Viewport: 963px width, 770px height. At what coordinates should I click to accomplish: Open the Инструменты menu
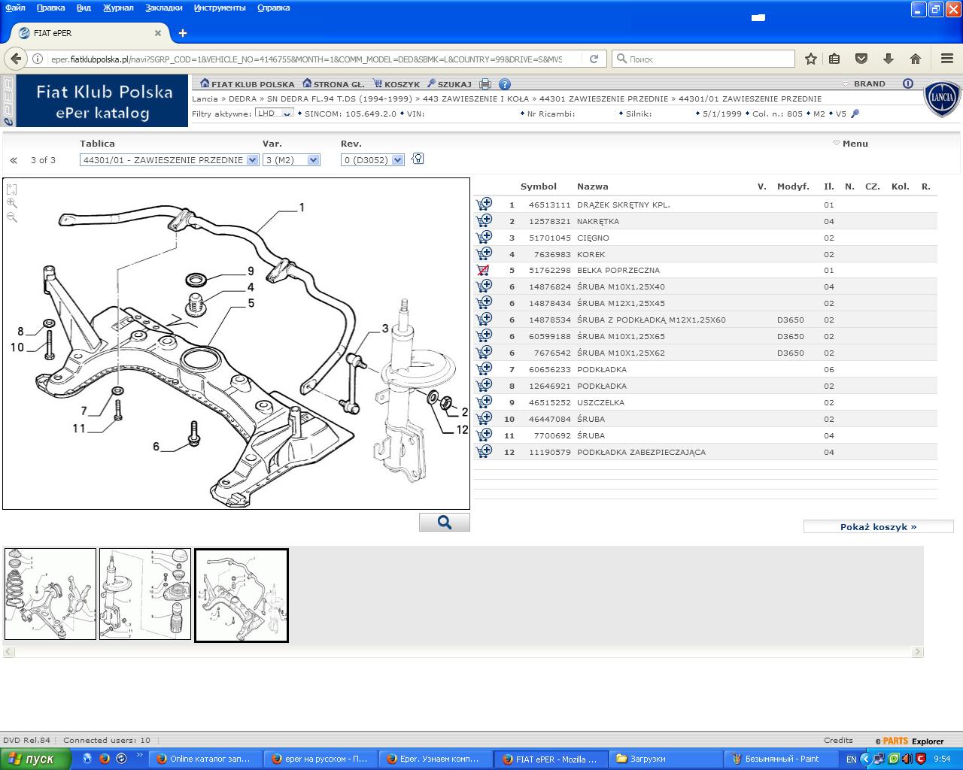[219, 8]
